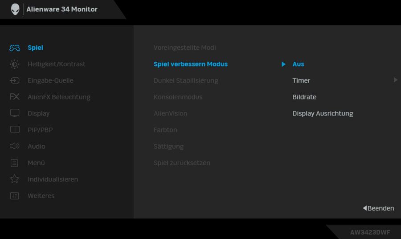Expand the Timer submenu arrow
401x239 pixels.
click(395, 80)
